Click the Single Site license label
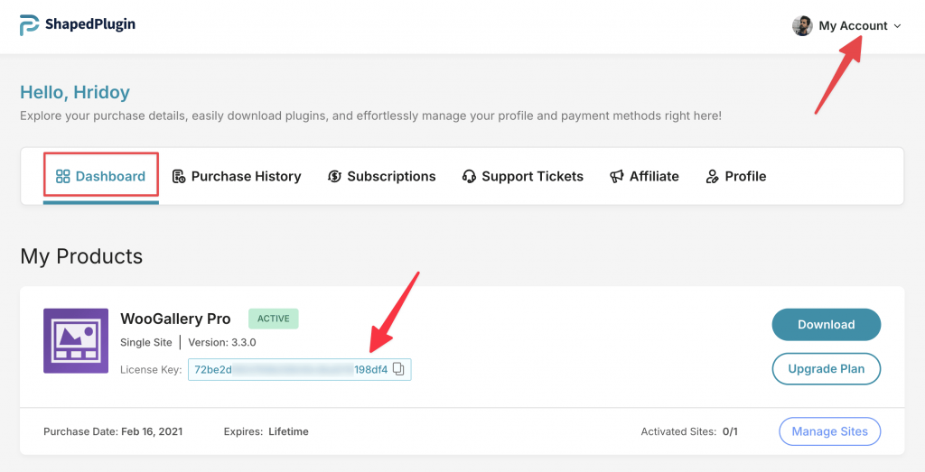Viewport: 925px width, 472px height. click(x=146, y=342)
